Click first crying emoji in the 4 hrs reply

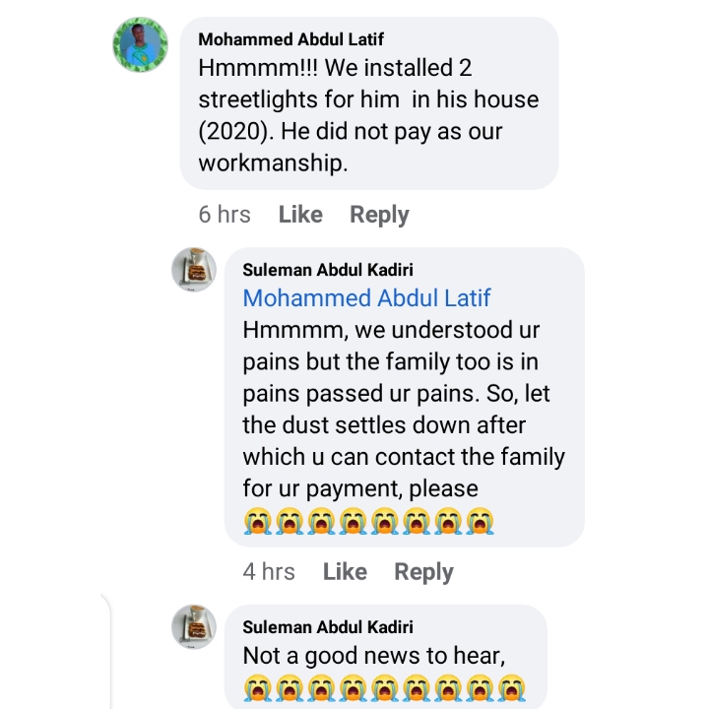click(256, 520)
